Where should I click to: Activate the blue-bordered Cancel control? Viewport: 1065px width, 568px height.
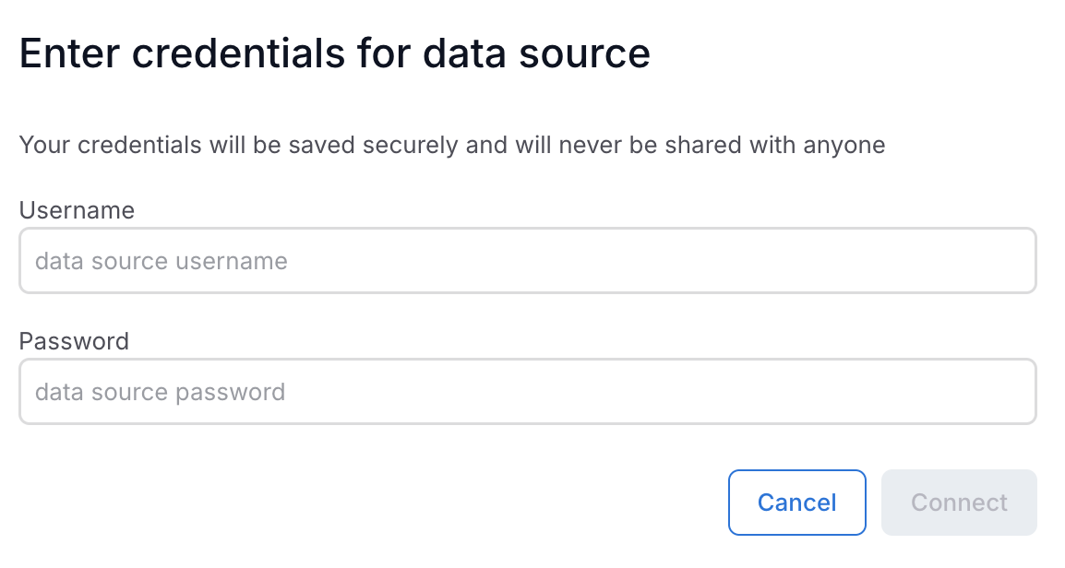tap(796, 502)
